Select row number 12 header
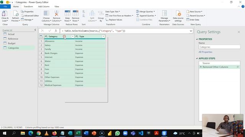 [41, 85]
